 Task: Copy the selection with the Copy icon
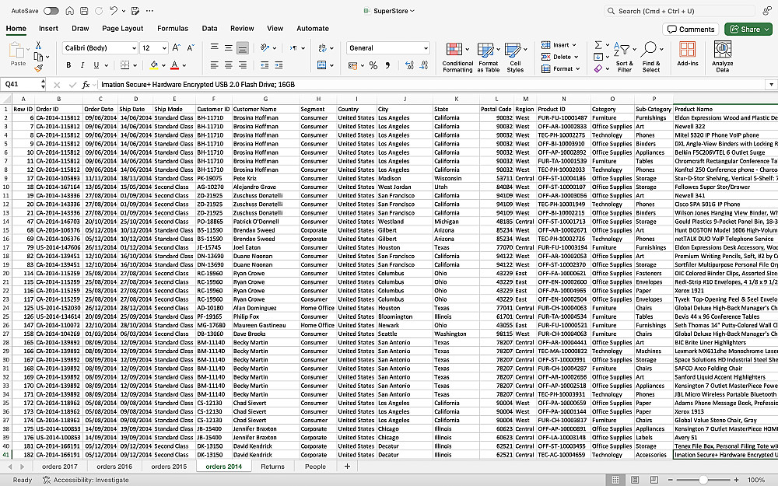(x=38, y=57)
